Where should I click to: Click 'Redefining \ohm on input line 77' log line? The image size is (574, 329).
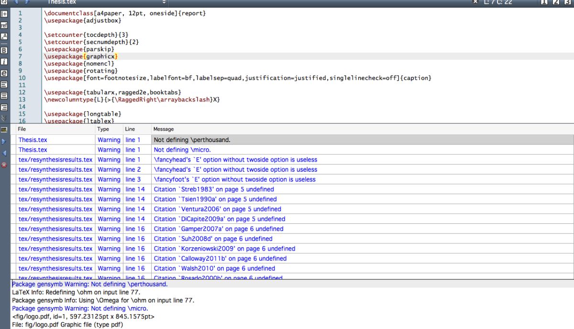pos(76,292)
